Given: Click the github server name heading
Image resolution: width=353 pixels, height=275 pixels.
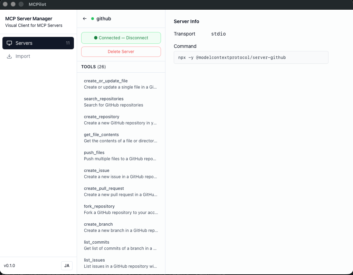Looking at the screenshot, I should click(104, 19).
